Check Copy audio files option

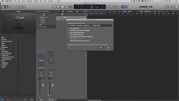pyautogui.click(x=69, y=28)
